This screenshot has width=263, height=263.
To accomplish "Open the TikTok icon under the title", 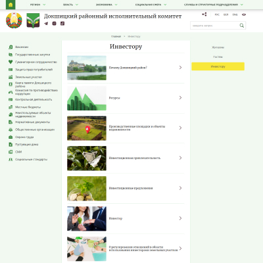I will pyautogui.click(x=62, y=24).
